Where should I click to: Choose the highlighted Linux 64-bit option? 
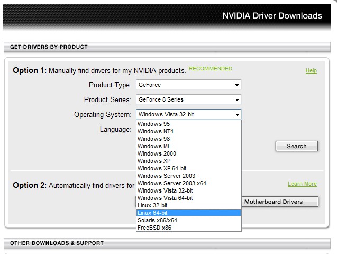(189, 213)
